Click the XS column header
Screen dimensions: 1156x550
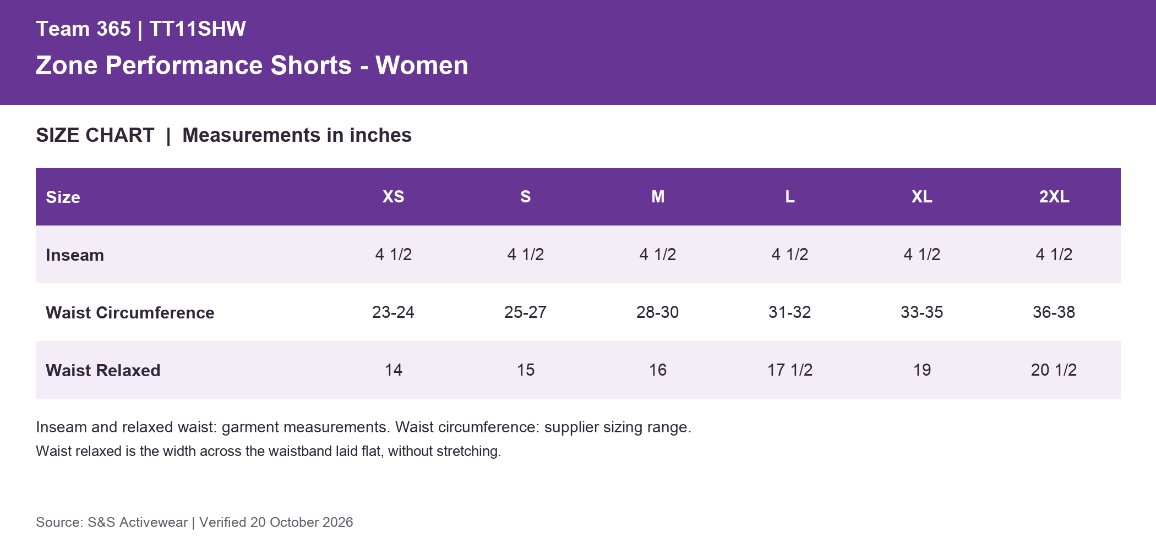[x=394, y=196]
